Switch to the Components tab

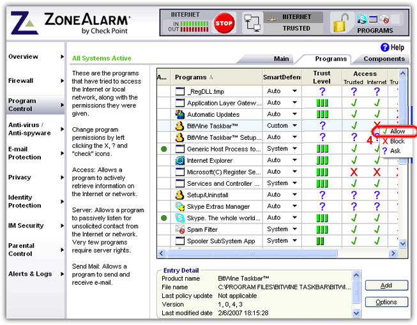[x=384, y=59]
